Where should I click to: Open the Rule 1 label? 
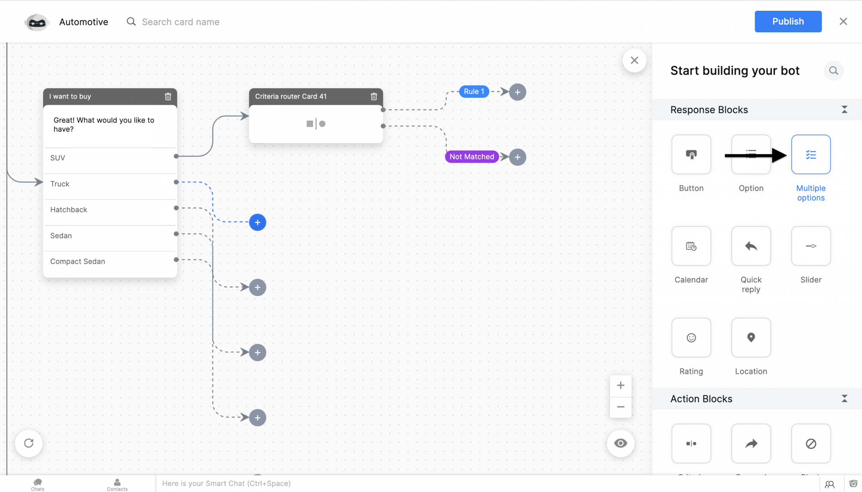[x=474, y=91]
